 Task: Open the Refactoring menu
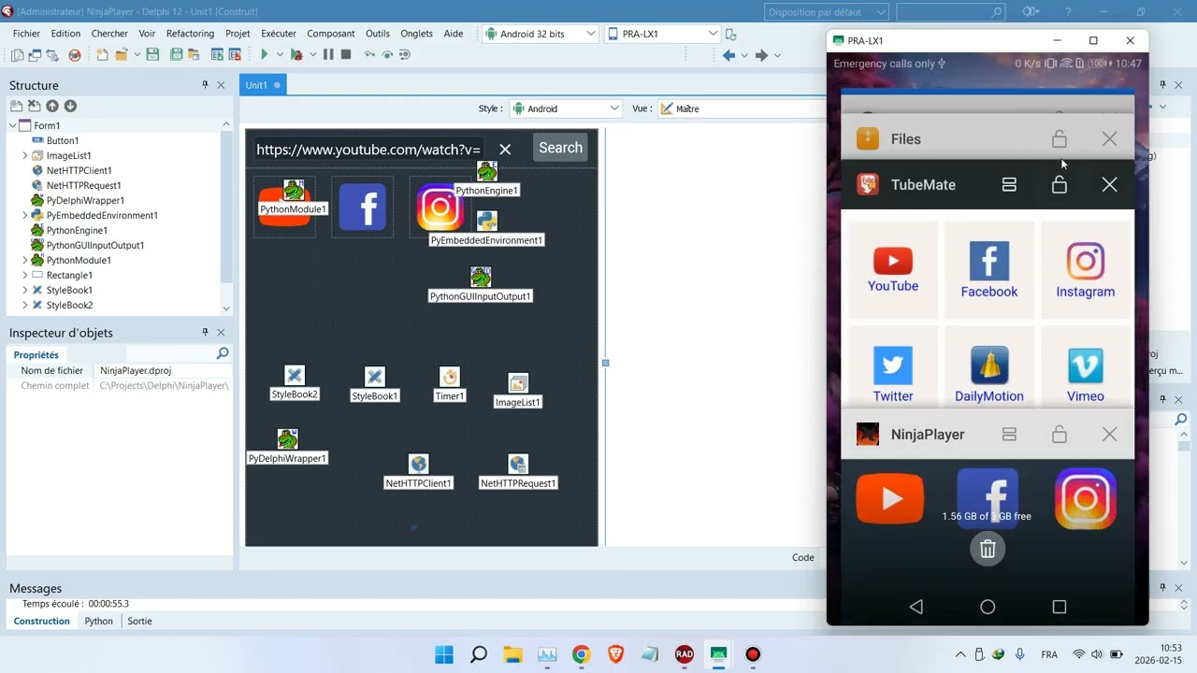coord(190,34)
